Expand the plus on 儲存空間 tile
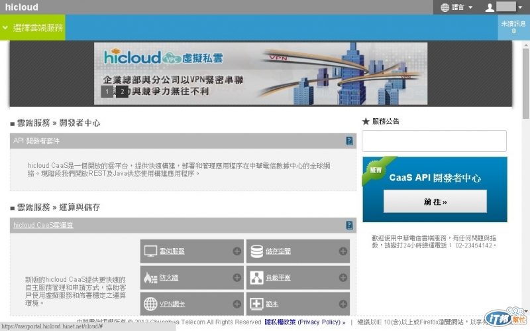Image resolution: width=530 pixels, height=331 pixels. pos(343,251)
